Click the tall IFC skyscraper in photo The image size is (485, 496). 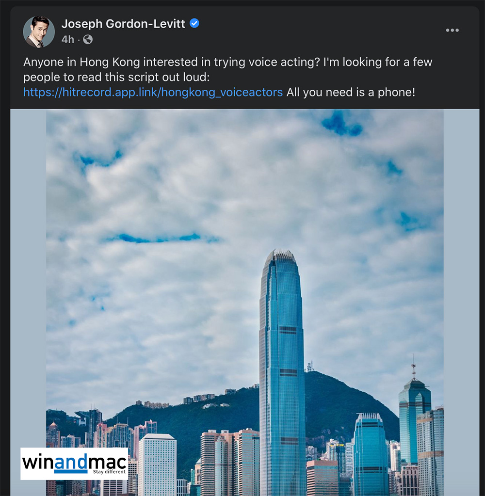pos(282,373)
